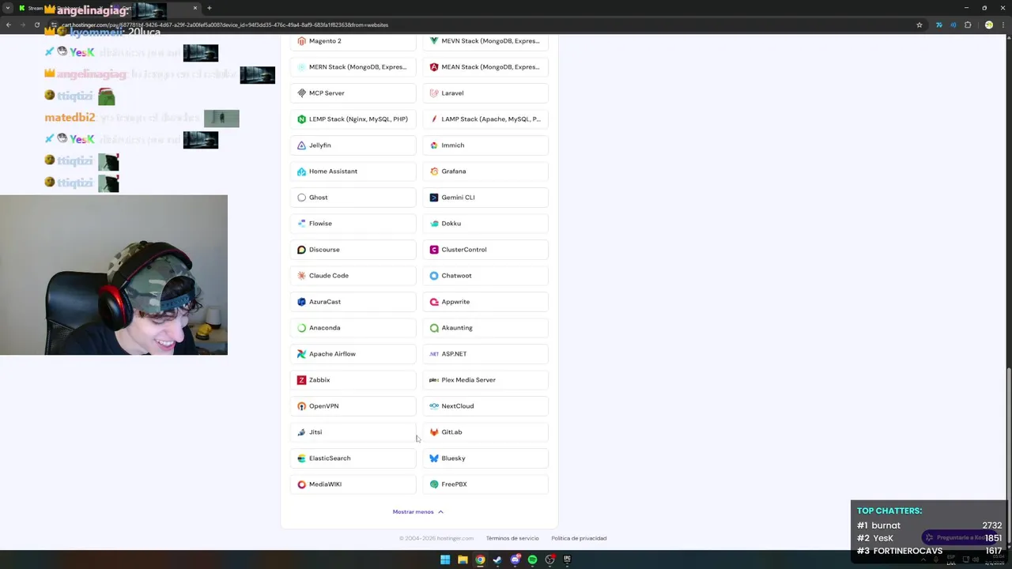
Task: Open Spotify from the taskbar
Action: click(x=532, y=560)
